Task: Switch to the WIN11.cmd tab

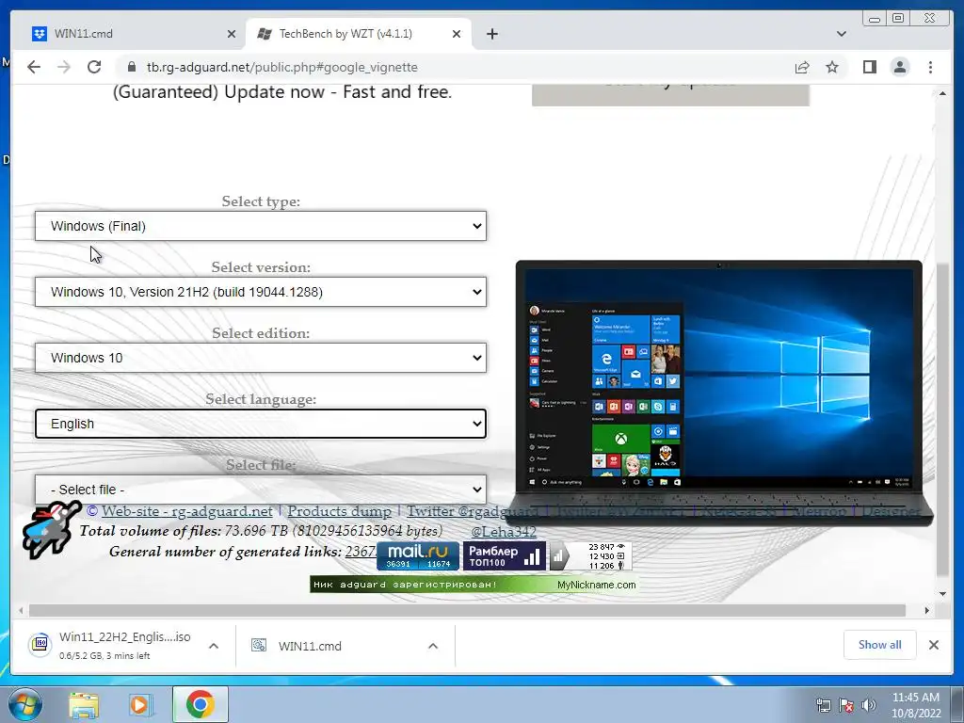Action: [132, 34]
